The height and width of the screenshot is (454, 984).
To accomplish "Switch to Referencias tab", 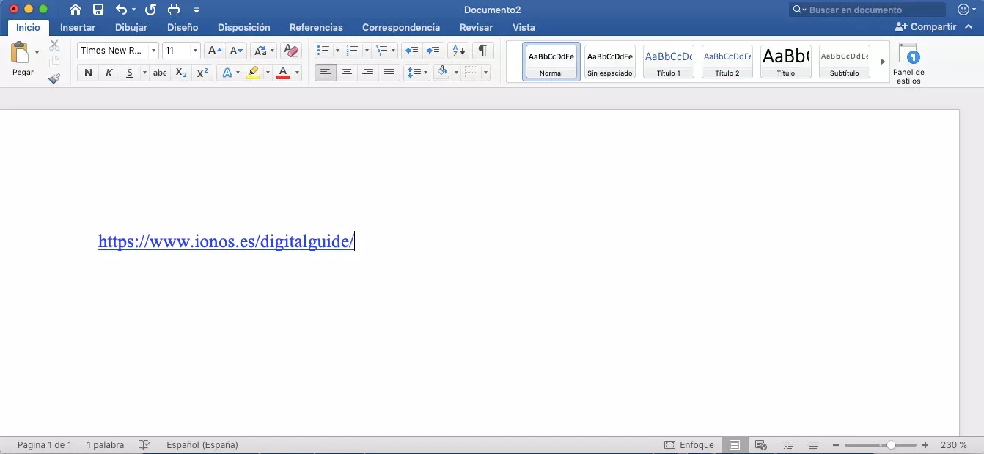I will click(316, 27).
